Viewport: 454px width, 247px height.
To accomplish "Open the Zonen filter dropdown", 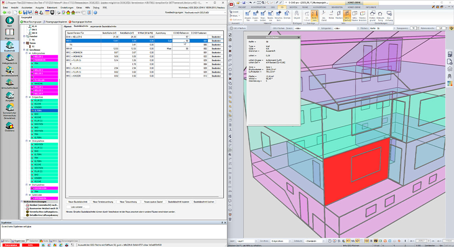I will click(x=306, y=29).
